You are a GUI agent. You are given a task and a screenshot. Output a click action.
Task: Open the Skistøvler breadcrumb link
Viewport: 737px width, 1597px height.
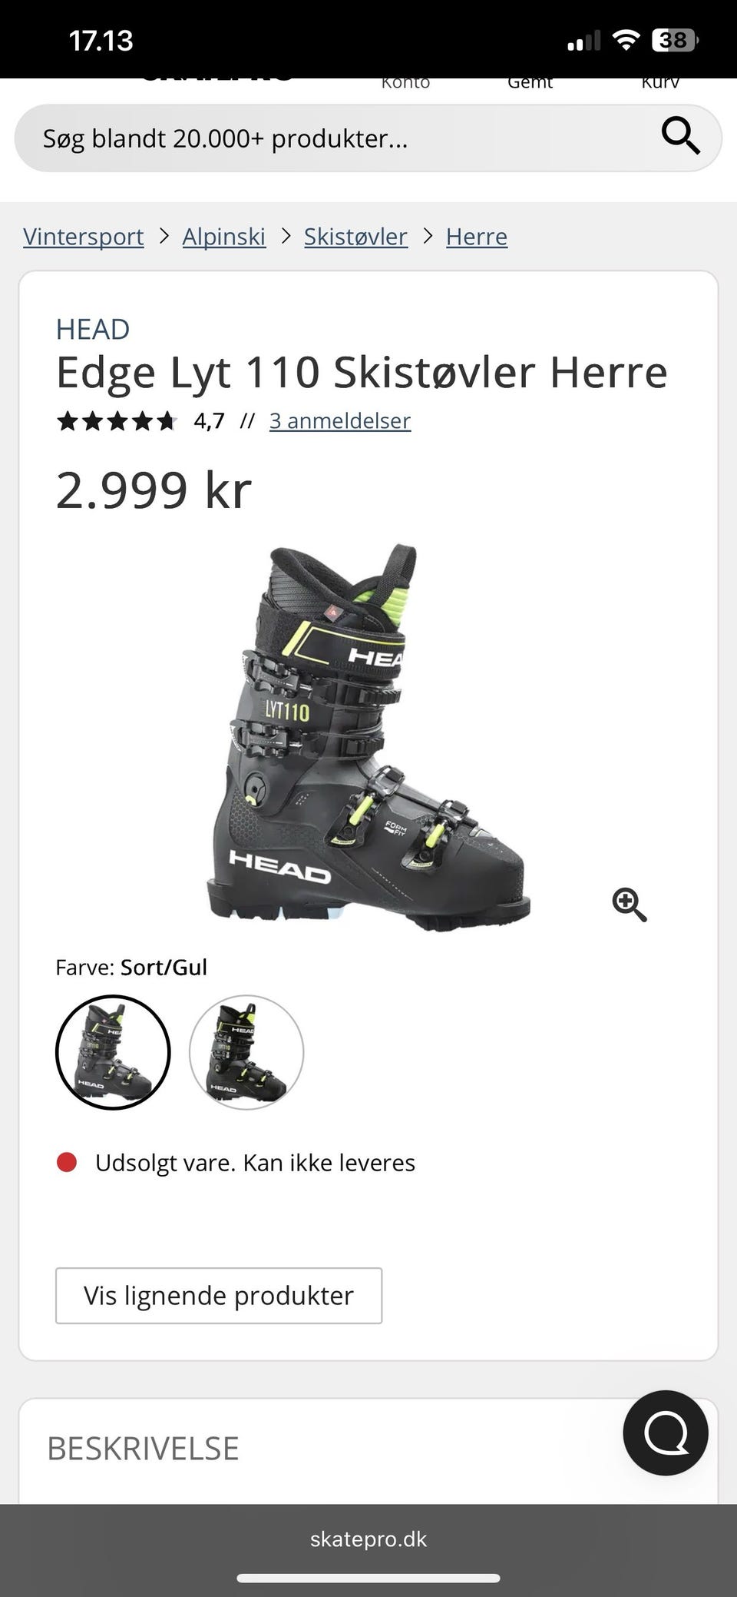(x=355, y=237)
